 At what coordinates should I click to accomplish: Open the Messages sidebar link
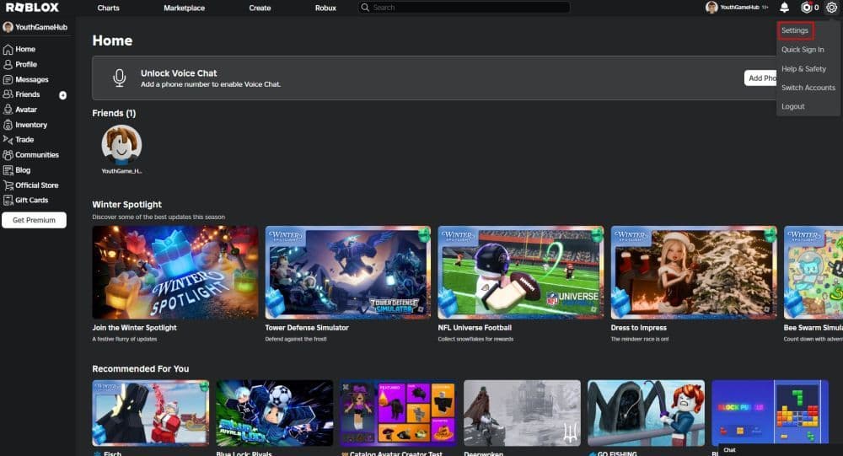32,79
